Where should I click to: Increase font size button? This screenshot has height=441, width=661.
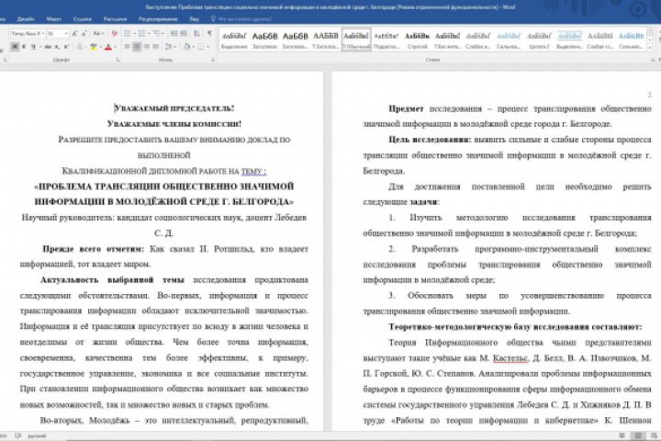pos(74,34)
